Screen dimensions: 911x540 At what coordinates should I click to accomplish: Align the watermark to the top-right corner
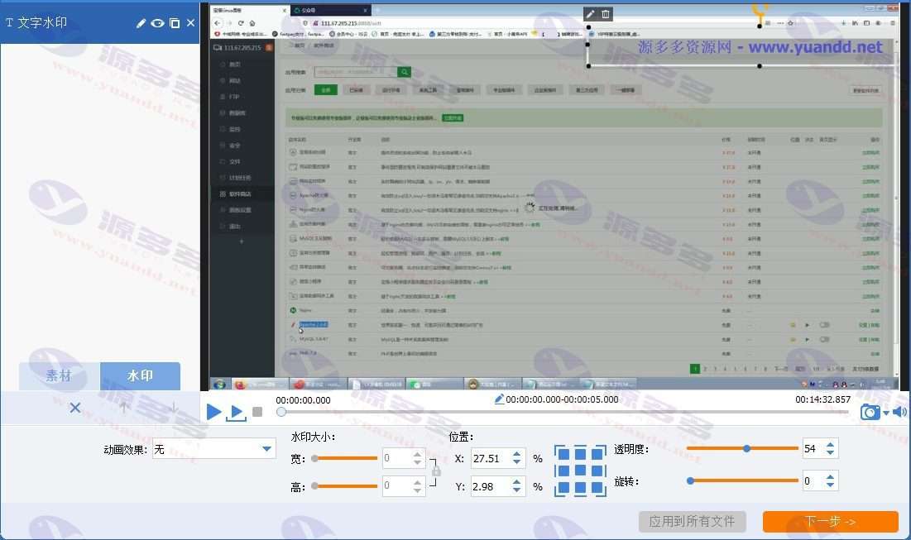598,453
